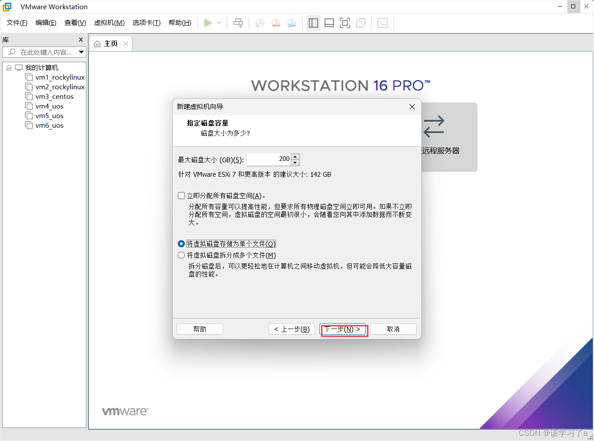
Task: Open the power options dropdown arrow
Action: pyautogui.click(x=219, y=23)
